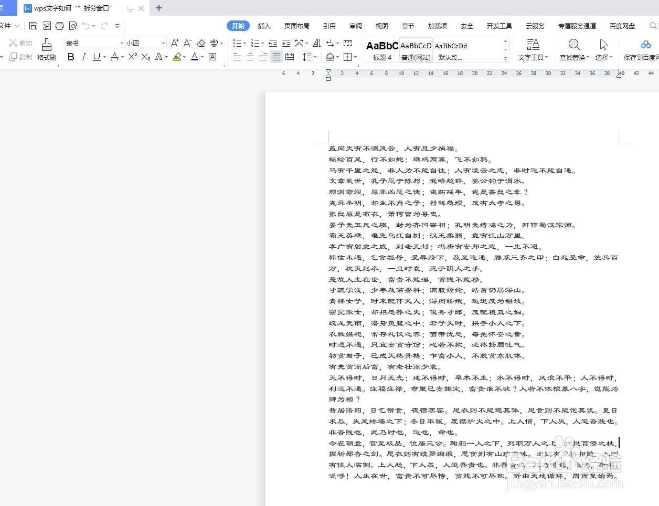Clear formatting with the eraser icon
659x506 pixels.
point(200,43)
